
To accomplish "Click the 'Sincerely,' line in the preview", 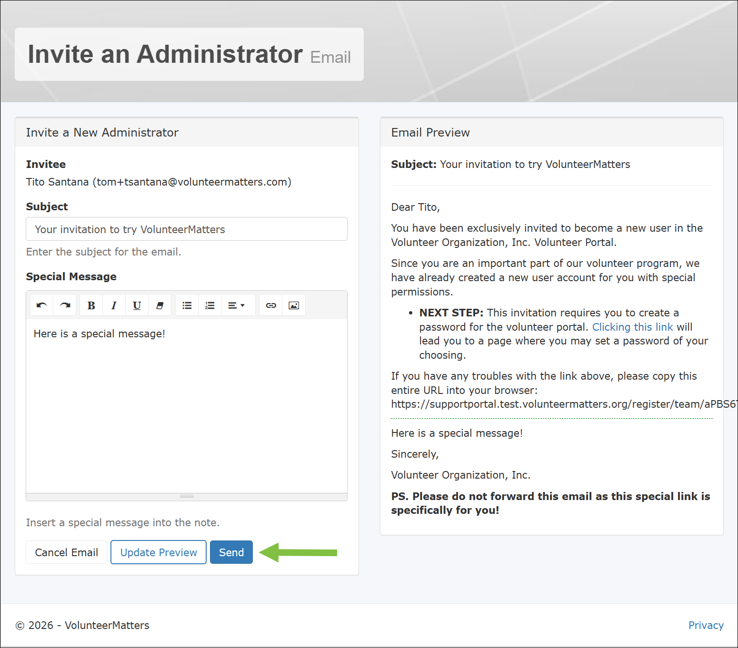I will click(x=415, y=454).
